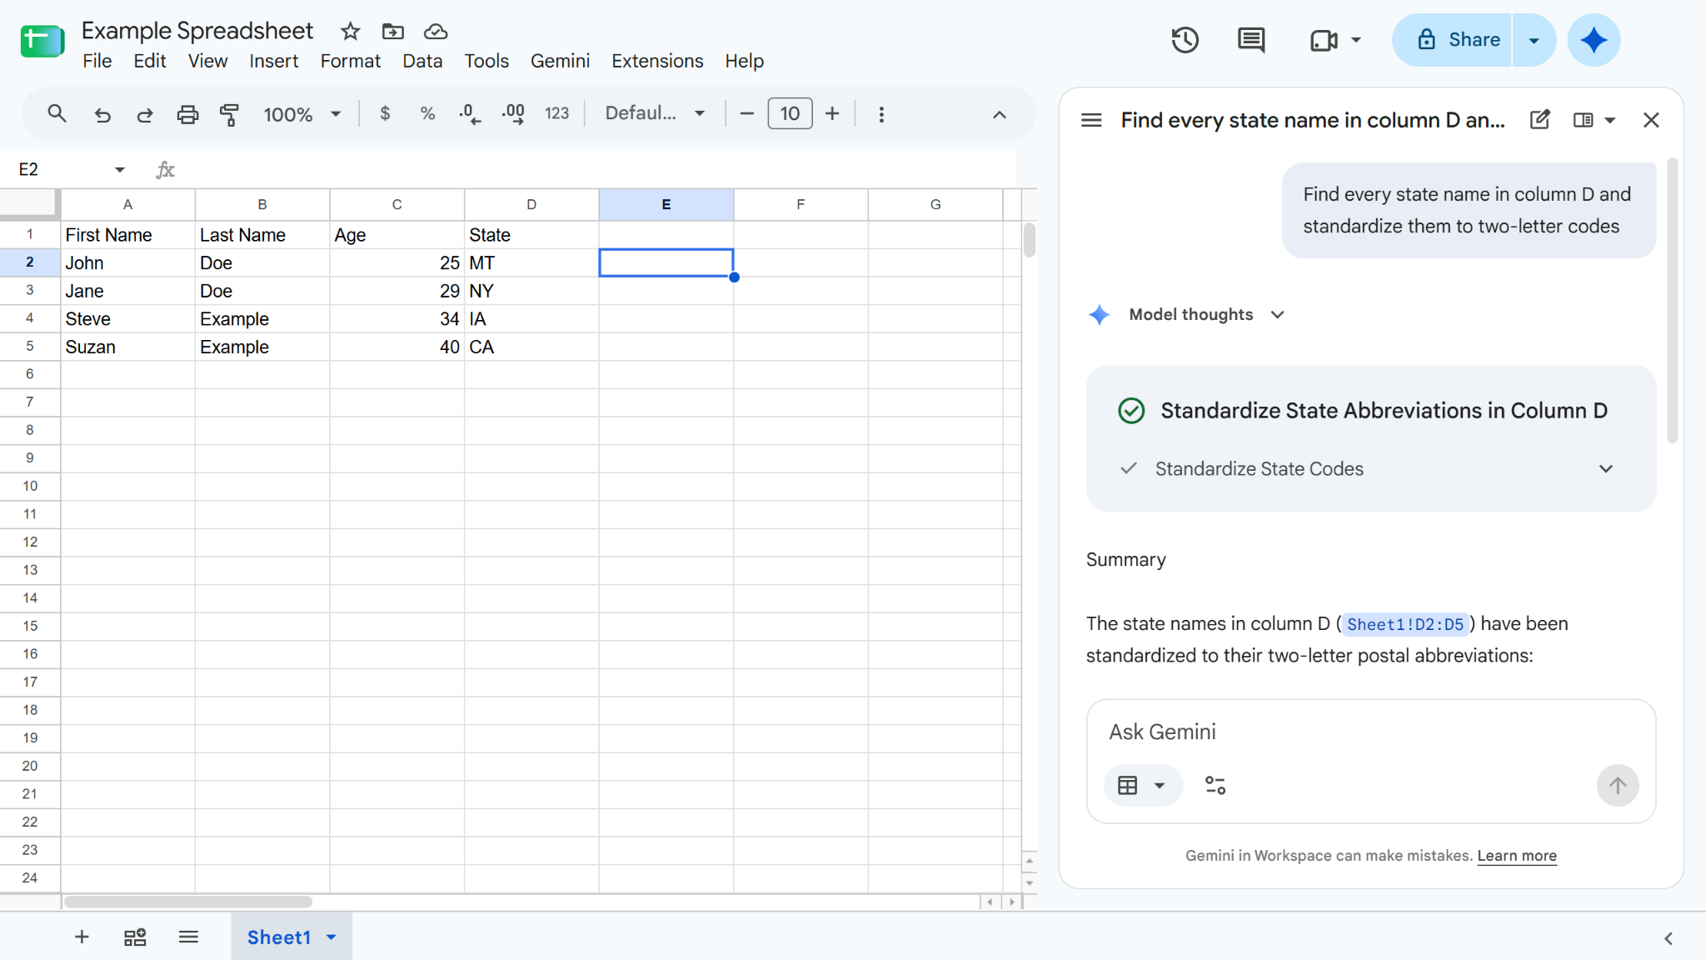The image size is (1706, 960).
Task: Click the undo arrow icon
Action: tap(102, 114)
